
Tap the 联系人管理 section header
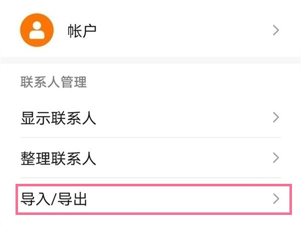pos(54,82)
